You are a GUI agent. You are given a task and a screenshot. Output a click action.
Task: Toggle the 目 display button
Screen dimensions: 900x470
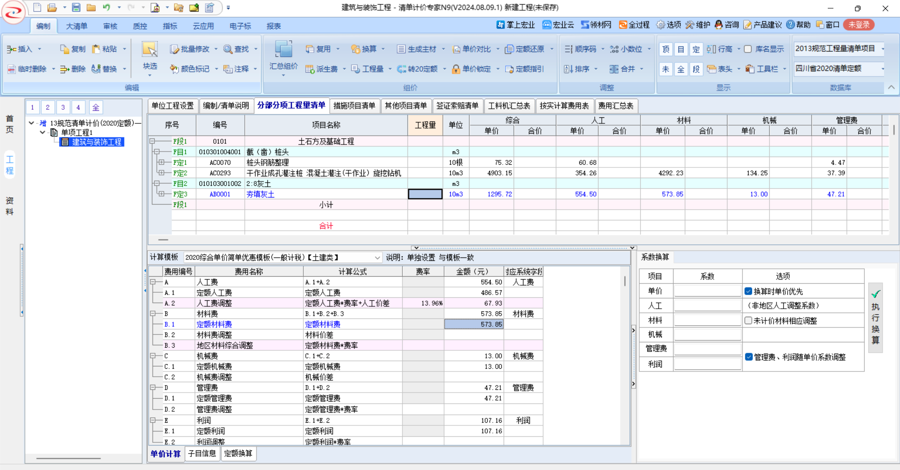681,49
